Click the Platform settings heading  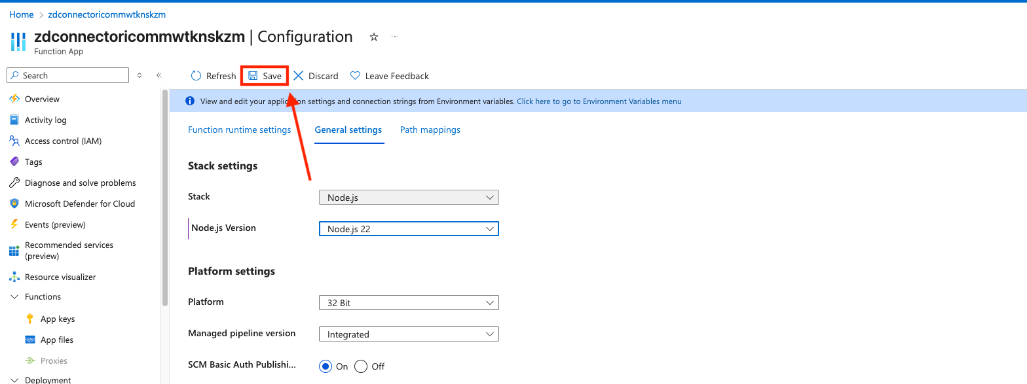[x=231, y=271]
